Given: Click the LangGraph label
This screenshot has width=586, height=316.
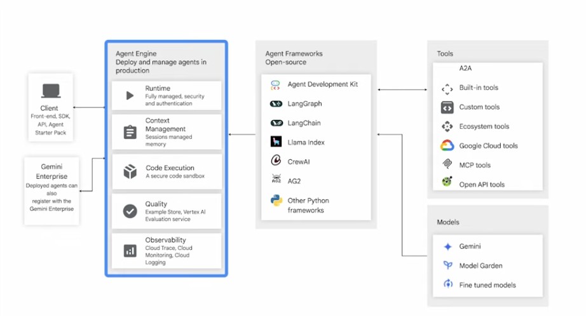Looking at the screenshot, I should [x=304, y=103].
